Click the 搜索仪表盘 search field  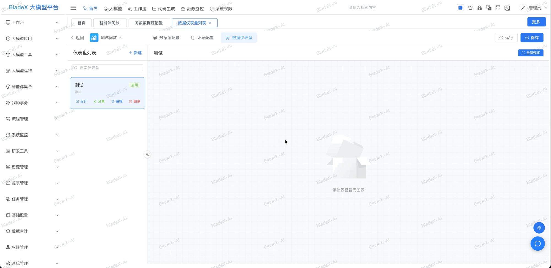(107, 67)
